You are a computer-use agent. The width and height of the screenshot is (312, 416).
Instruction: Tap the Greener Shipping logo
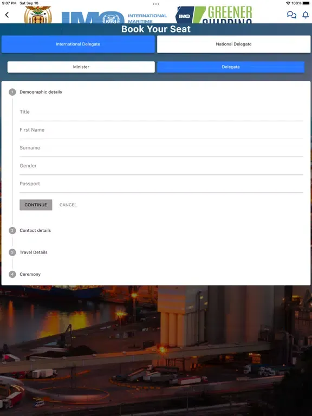pos(214,15)
